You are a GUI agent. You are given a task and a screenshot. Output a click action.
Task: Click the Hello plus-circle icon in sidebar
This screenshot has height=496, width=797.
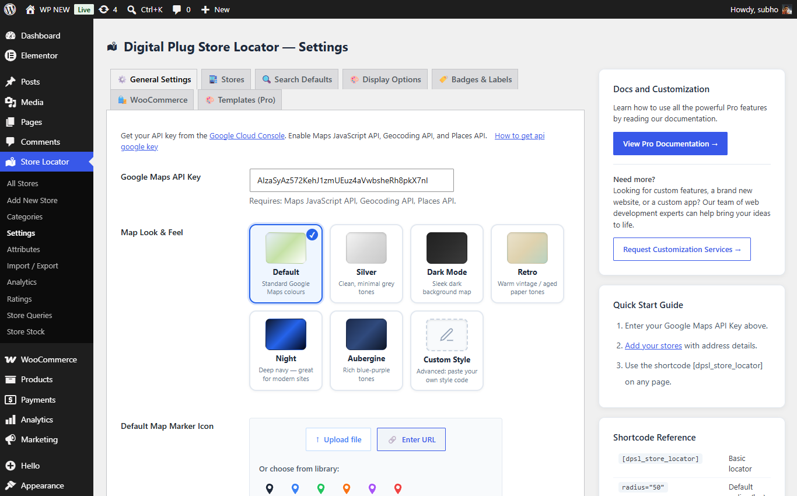[x=11, y=466]
